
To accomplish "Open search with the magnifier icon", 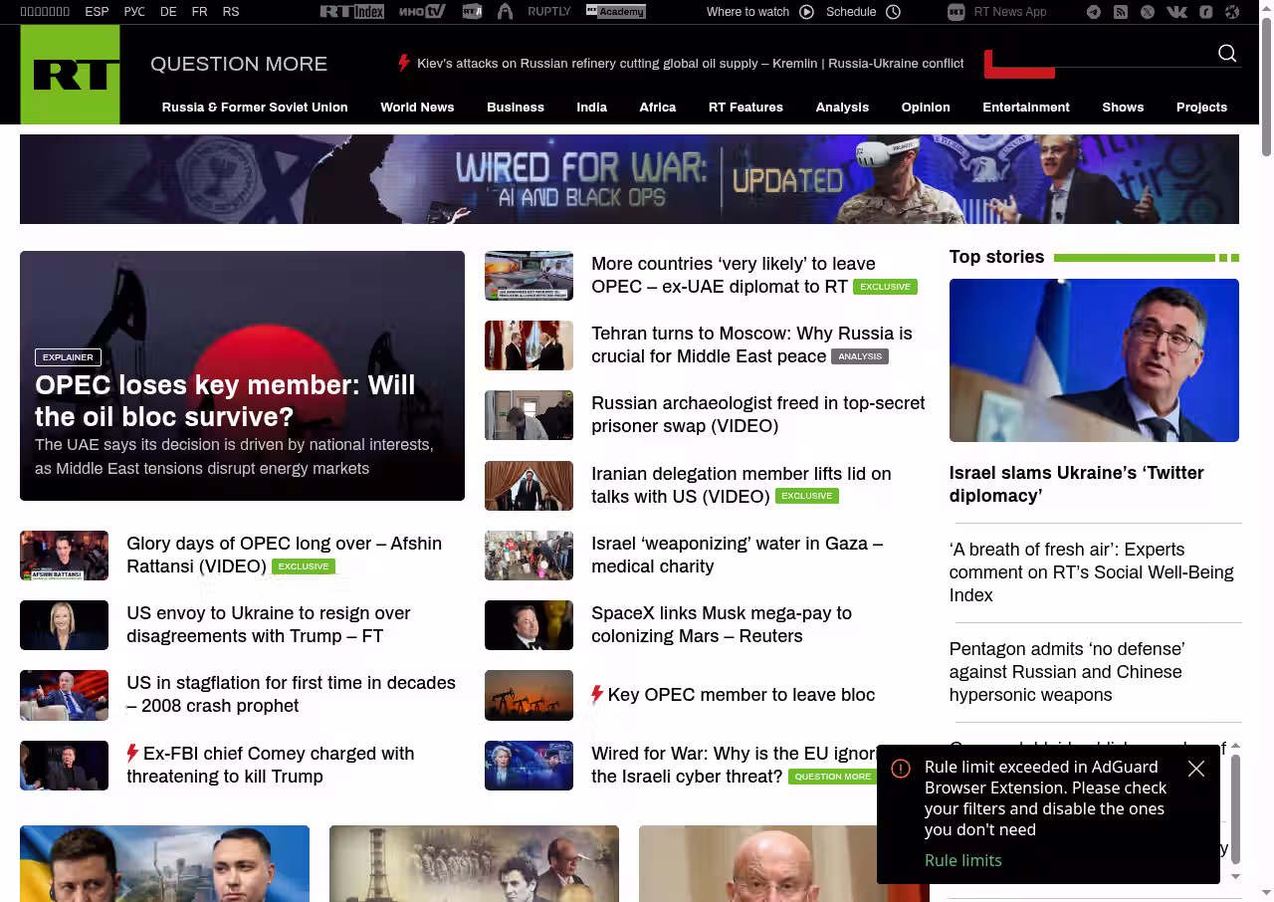I will pyautogui.click(x=1227, y=54).
